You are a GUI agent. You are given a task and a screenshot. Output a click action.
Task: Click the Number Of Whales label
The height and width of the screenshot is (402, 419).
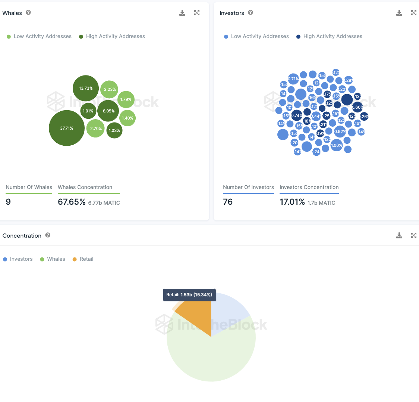pyautogui.click(x=29, y=187)
